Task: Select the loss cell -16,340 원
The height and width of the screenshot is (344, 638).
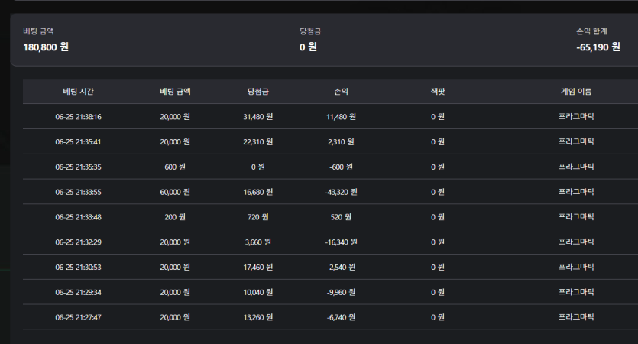Action: (x=341, y=242)
